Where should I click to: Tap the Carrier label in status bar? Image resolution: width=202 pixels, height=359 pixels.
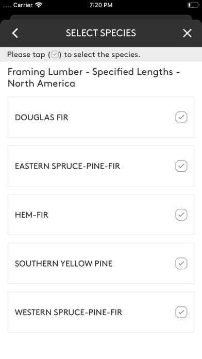(x=23, y=5)
